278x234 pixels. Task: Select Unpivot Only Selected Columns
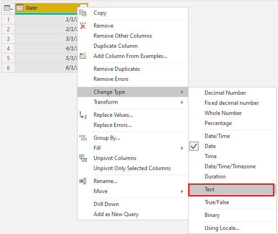click(x=133, y=168)
